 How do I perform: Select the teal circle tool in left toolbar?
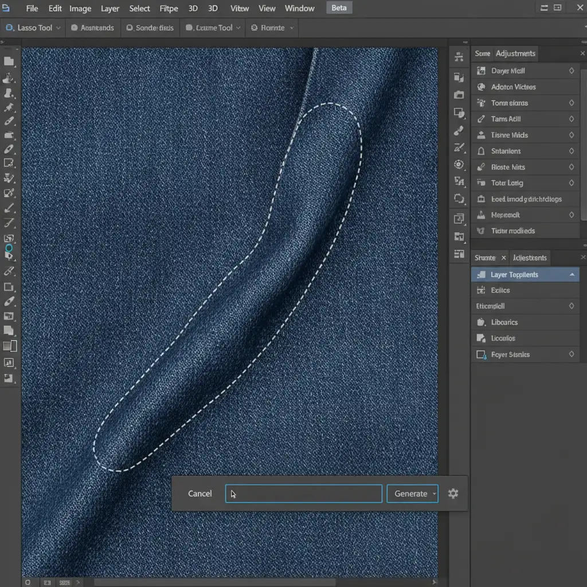click(x=9, y=248)
